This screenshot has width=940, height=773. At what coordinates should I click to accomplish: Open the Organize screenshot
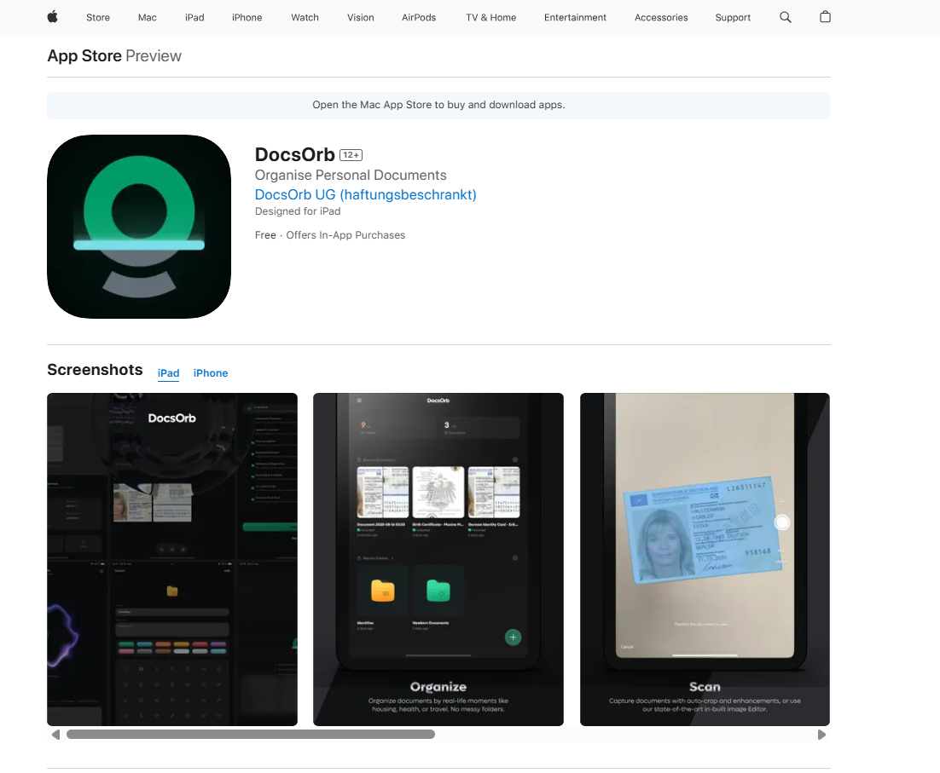(438, 558)
